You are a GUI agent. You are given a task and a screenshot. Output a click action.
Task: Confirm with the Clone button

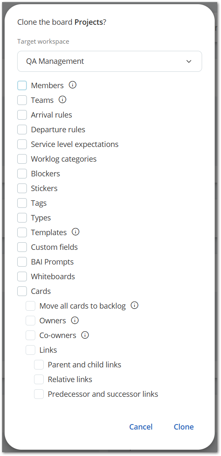point(184,427)
